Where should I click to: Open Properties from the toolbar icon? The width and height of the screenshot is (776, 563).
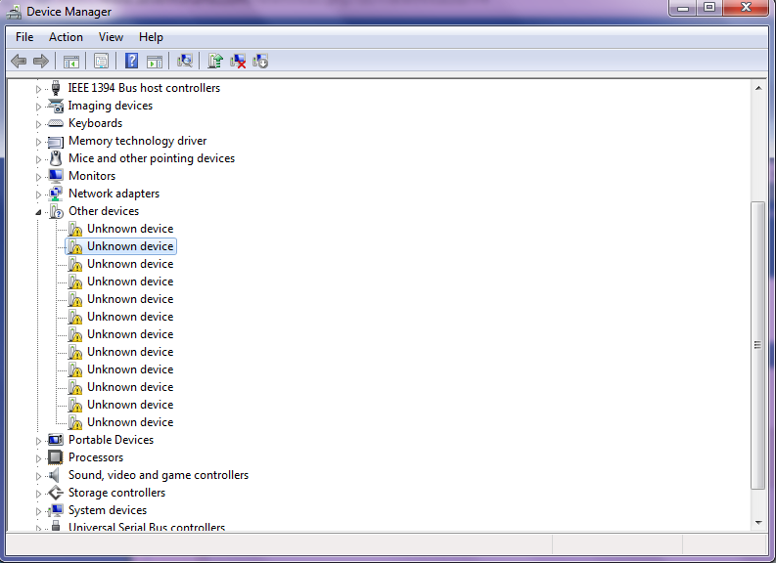(101, 62)
